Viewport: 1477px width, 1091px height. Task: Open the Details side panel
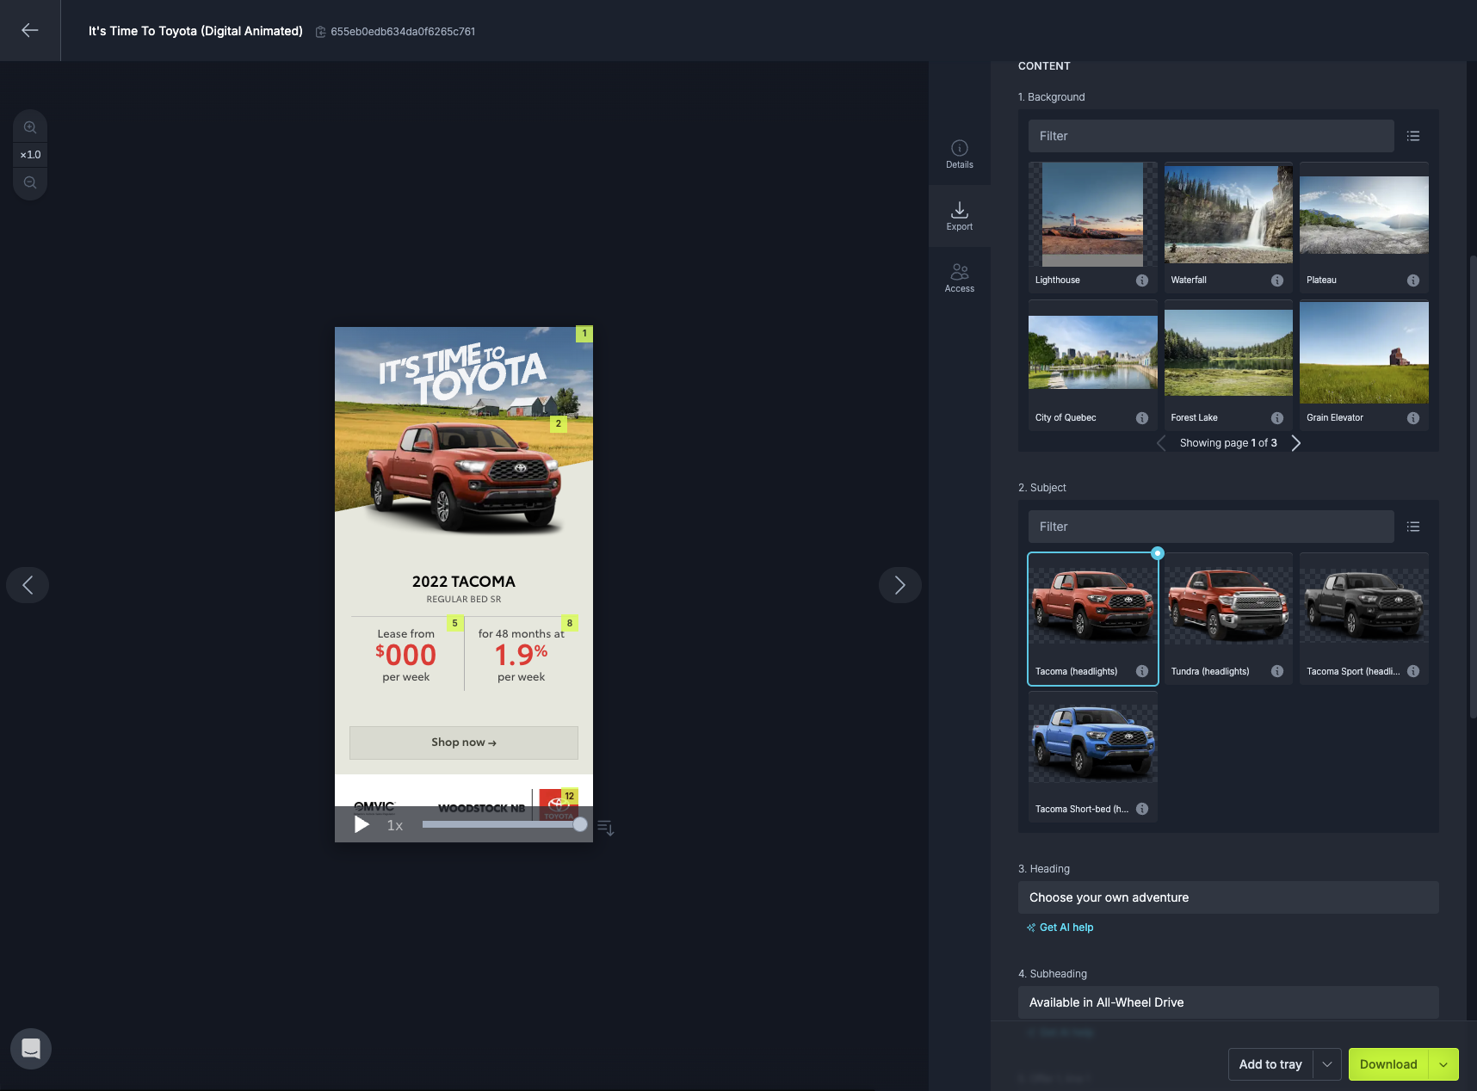point(960,154)
